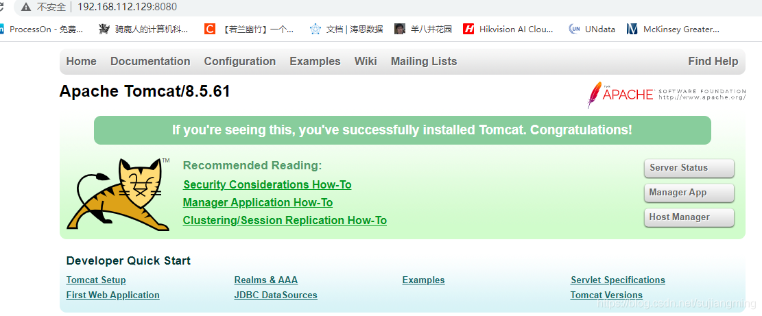The width and height of the screenshot is (762, 316).
Task: Open the McKinsey Greater bookmark
Action: coord(674,29)
